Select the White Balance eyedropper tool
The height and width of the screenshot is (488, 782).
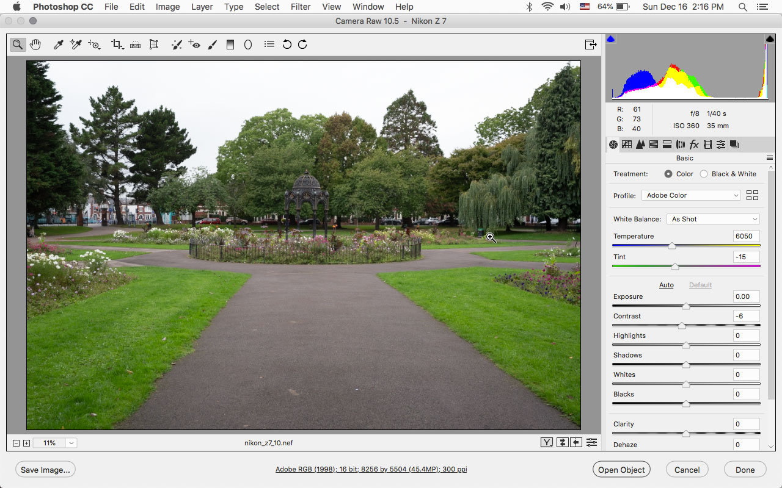(x=59, y=44)
